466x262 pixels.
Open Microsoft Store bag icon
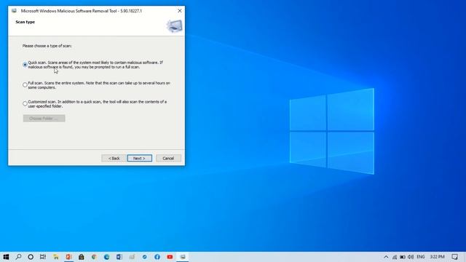click(x=81, y=257)
